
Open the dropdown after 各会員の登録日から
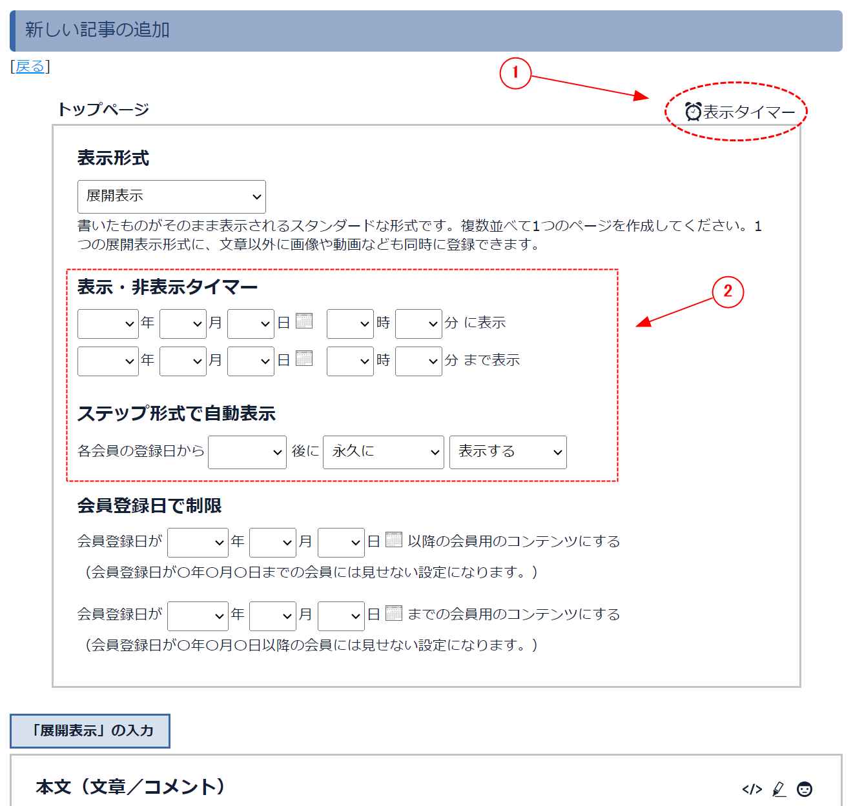[247, 452]
